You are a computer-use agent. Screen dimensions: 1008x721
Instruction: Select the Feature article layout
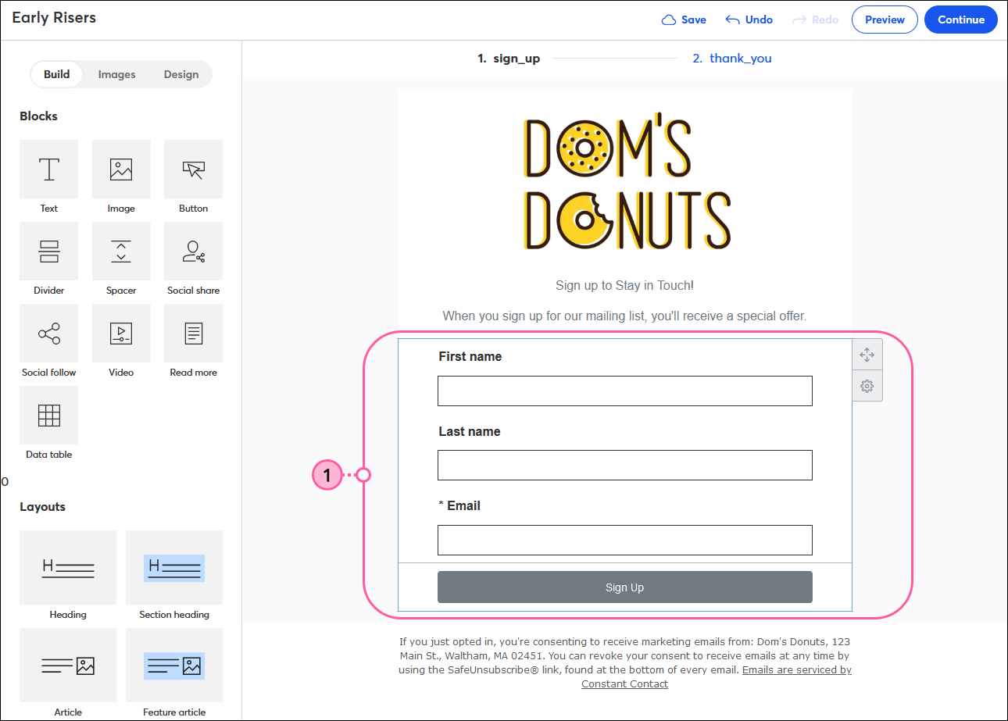coord(174,665)
